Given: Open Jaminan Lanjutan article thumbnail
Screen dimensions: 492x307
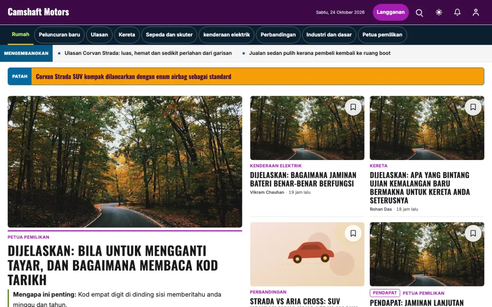Looking at the screenshot, I should (427, 254).
